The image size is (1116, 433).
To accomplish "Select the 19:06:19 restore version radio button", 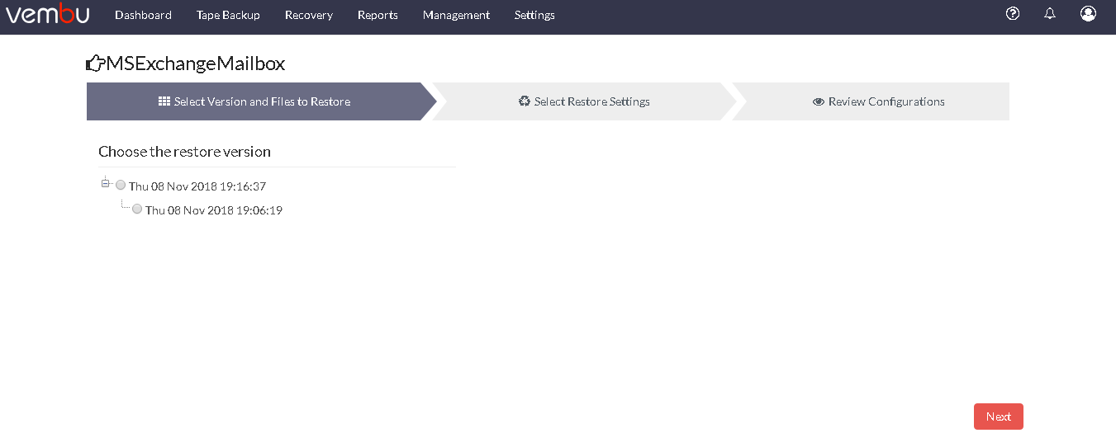I will [x=137, y=209].
